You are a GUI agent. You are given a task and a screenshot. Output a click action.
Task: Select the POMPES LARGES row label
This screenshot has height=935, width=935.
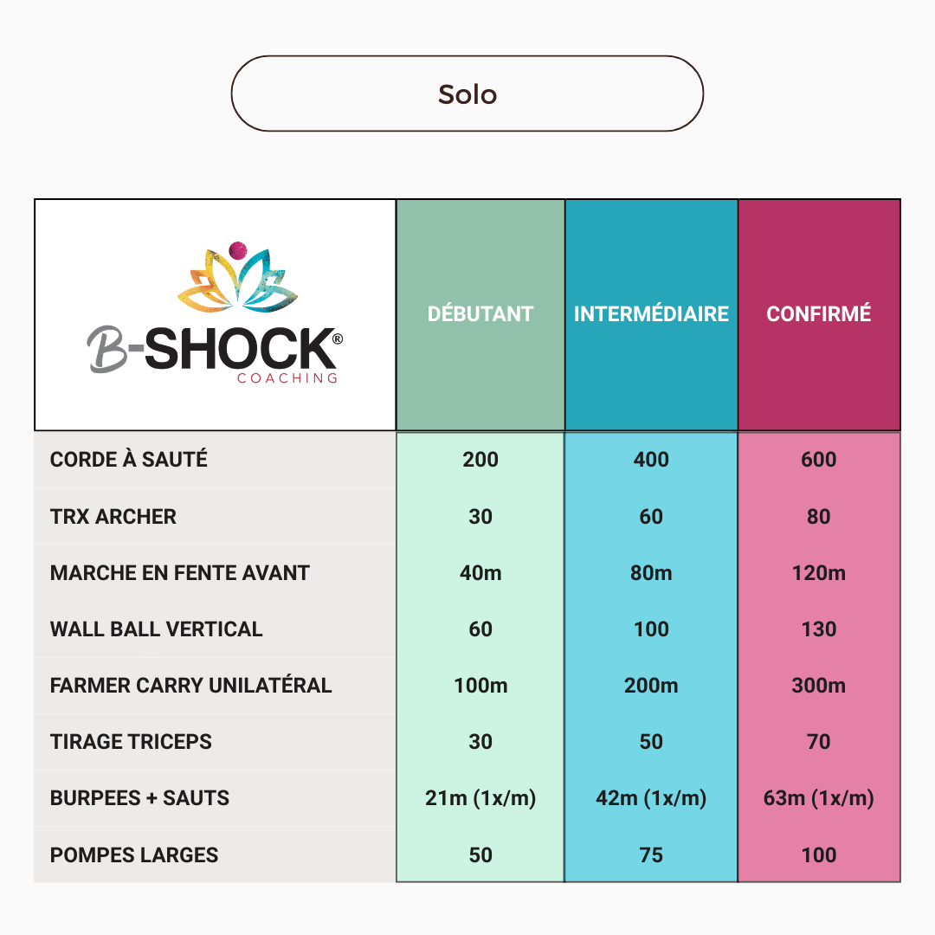pos(134,855)
